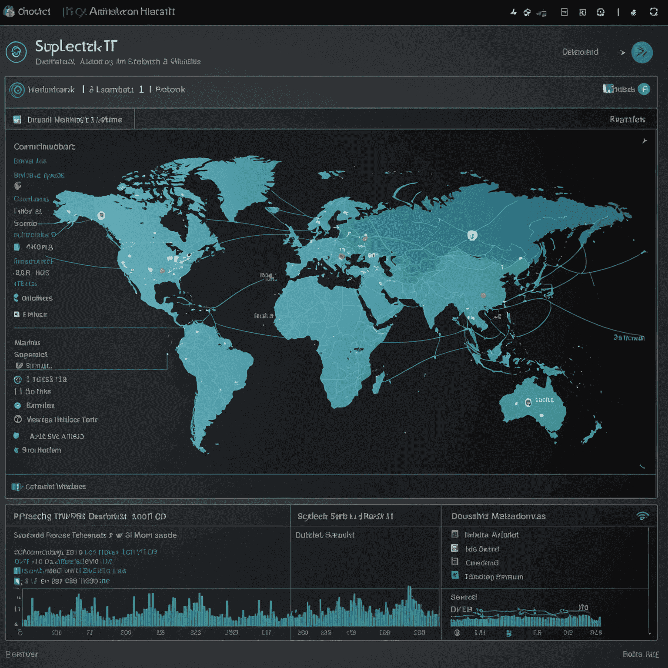This screenshot has height=668, width=668.
Task: Click the arrow icon at map top-right corner
Action: point(645,141)
